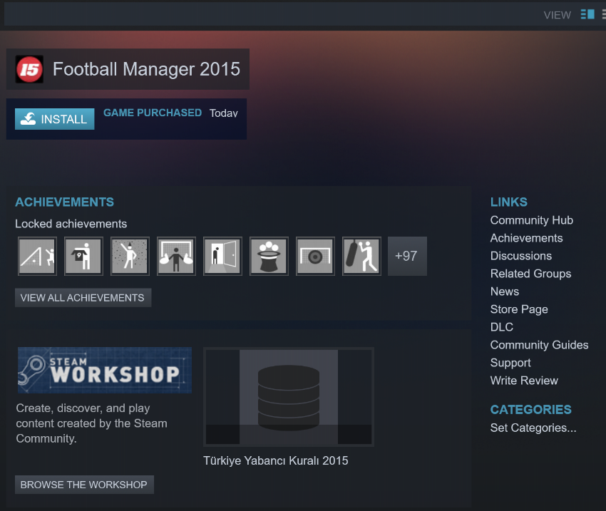Click View All Achievements button

(83, 298)
